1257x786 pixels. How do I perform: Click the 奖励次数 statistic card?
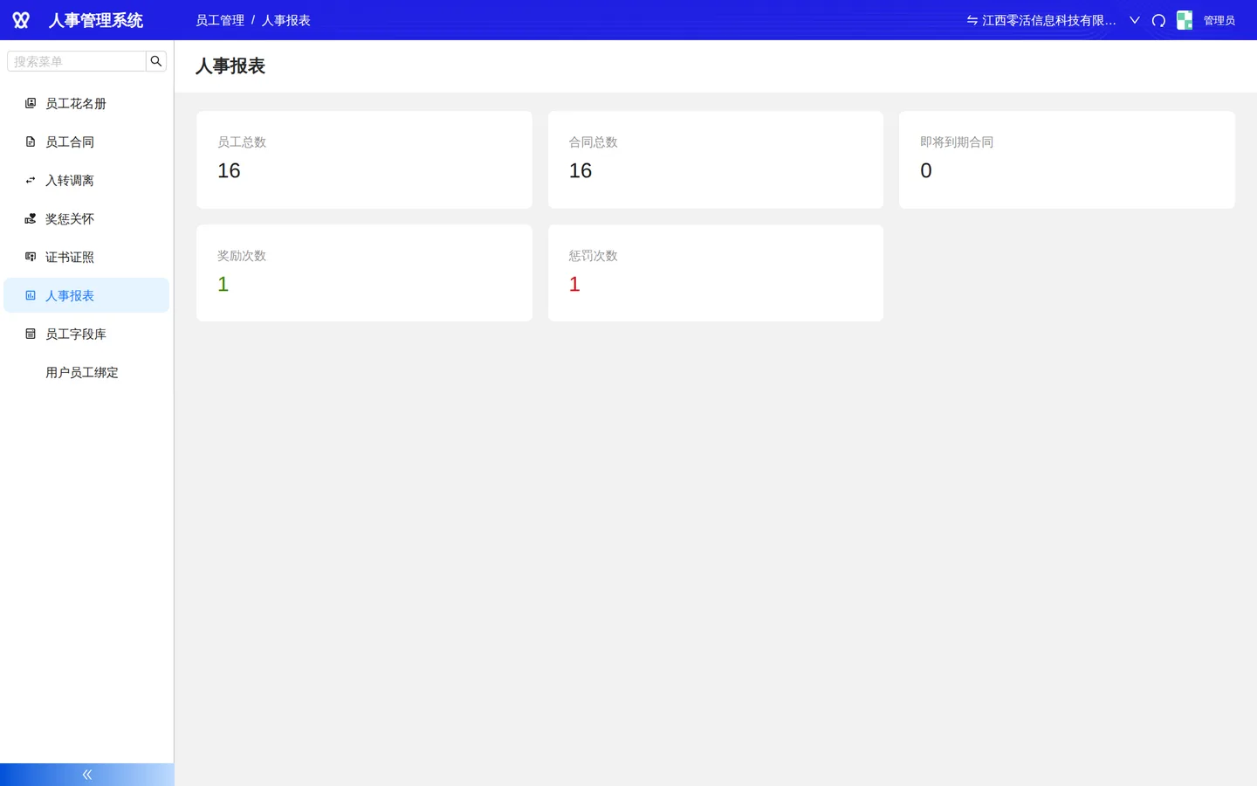pos(364,273)
